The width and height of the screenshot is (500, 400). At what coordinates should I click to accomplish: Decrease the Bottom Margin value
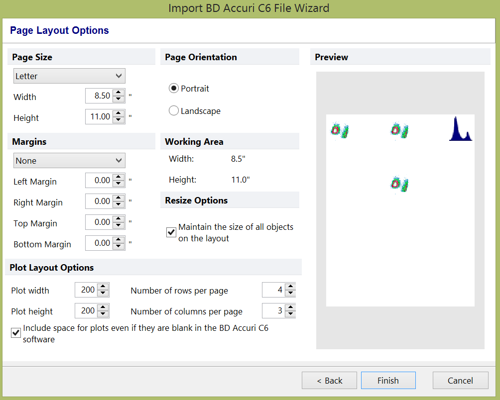pos(119,246)
